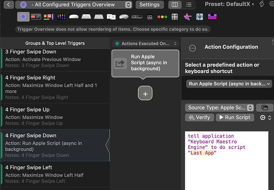Add a new action with plus button
Screen dimensions: 274x190
click(145, 93)
